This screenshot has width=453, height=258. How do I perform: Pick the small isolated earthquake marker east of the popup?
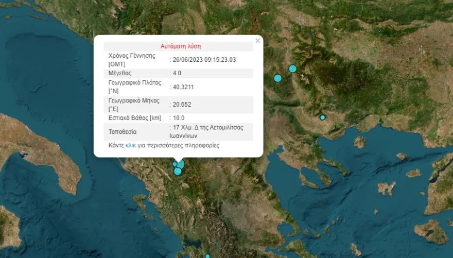[x=323, y=117]
